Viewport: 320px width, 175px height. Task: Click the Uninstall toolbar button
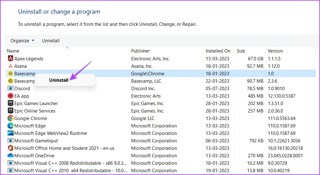[51, 41]
